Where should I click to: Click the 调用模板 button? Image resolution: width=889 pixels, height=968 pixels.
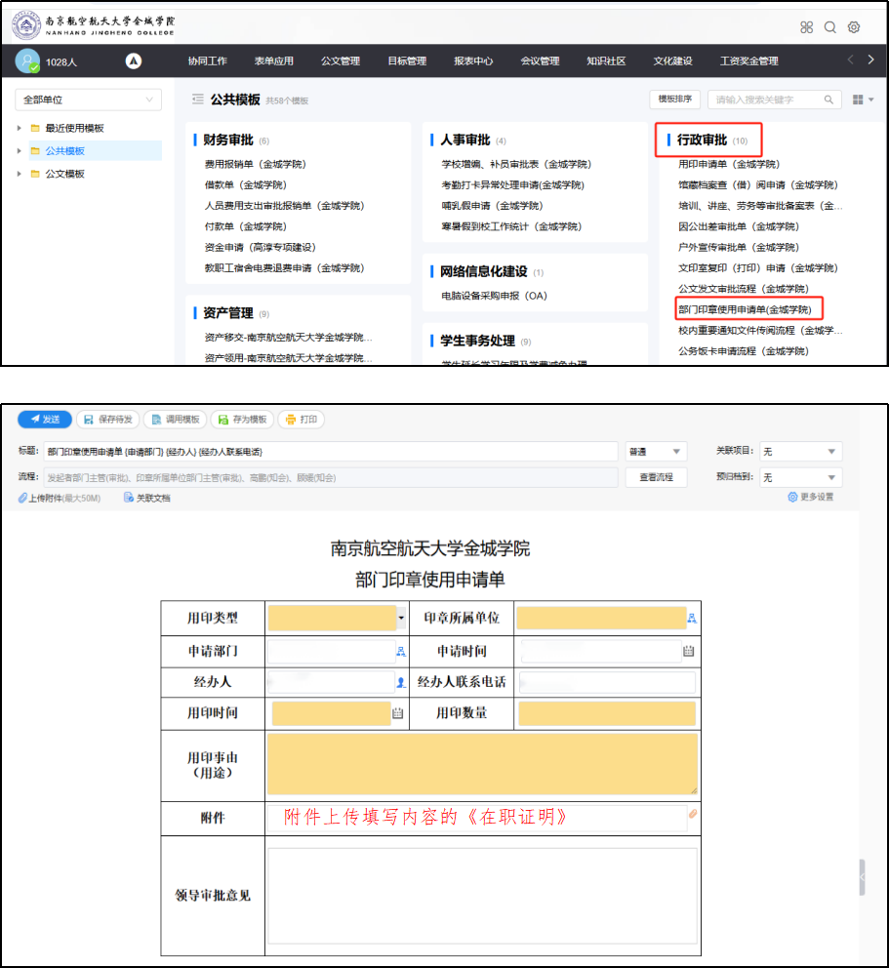pos(176,420)
